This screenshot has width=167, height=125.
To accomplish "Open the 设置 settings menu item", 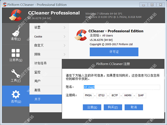I will pyautogui.click(x=49, y=27).
